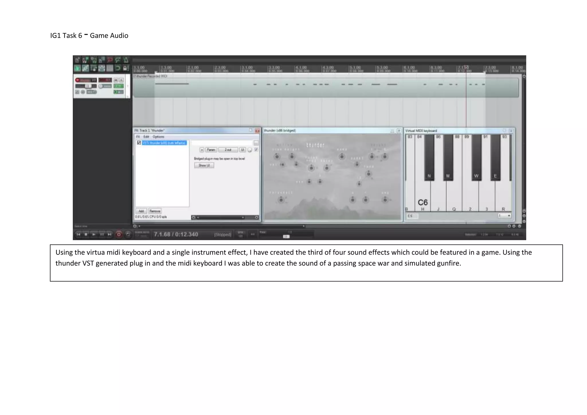Click the metronome icon in top toolbar
Viewport: 587px width, 415px height.
(x=126, y=60)
